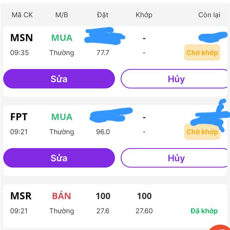Tap the 96.0 order price for FPT
Screen dimensions: 230x230
(103, 132)
